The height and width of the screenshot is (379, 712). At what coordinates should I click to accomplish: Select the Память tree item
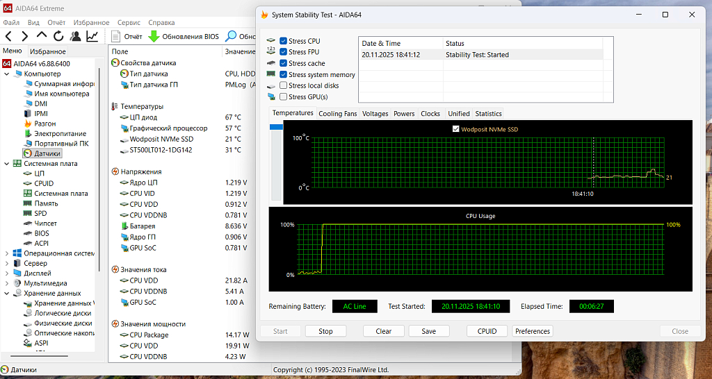pyautogui.click(x=46, y=203)
